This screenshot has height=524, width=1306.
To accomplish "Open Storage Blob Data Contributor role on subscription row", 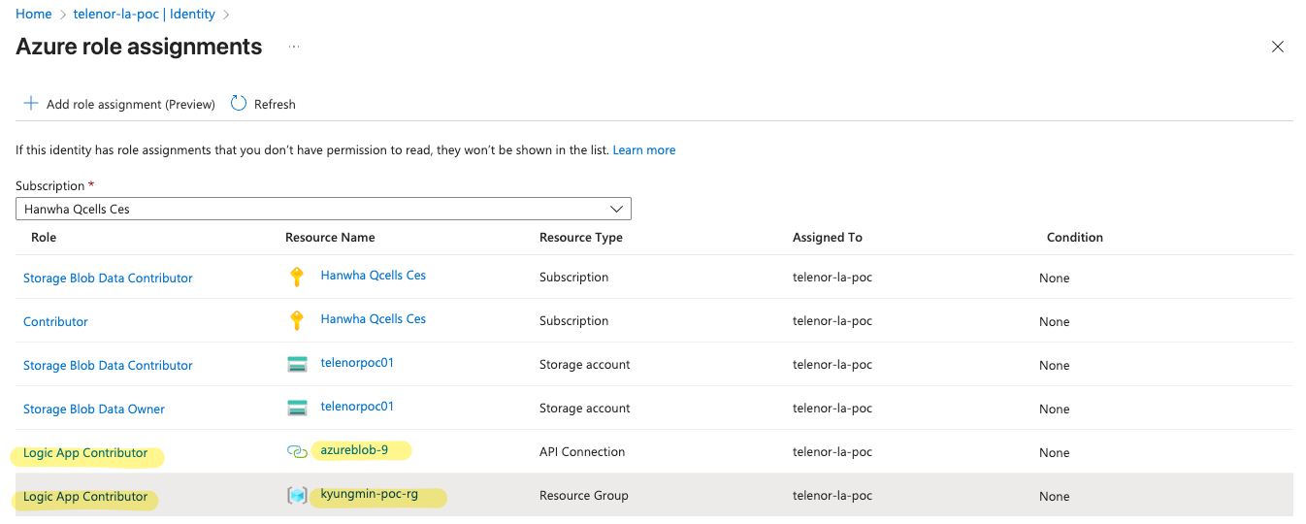I will pos(108,278).
